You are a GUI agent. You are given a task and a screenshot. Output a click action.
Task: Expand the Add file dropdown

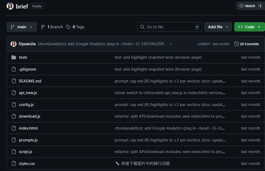[218, 27]
